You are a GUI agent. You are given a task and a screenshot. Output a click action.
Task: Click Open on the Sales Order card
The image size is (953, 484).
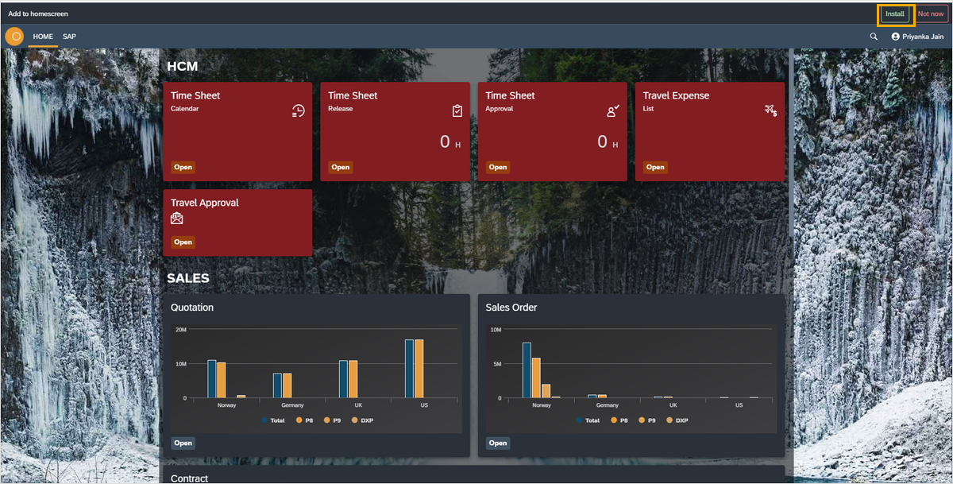click(498, 443)
